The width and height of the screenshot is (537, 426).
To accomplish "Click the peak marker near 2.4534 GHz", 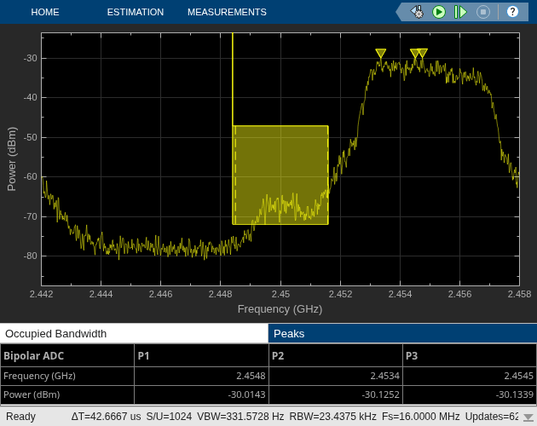I will tap(380, 54).
